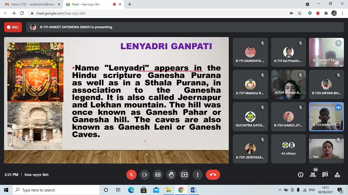The image size is (348, 195).
Task: Click the meet.google.com address bar
Action: coord(139,13)
